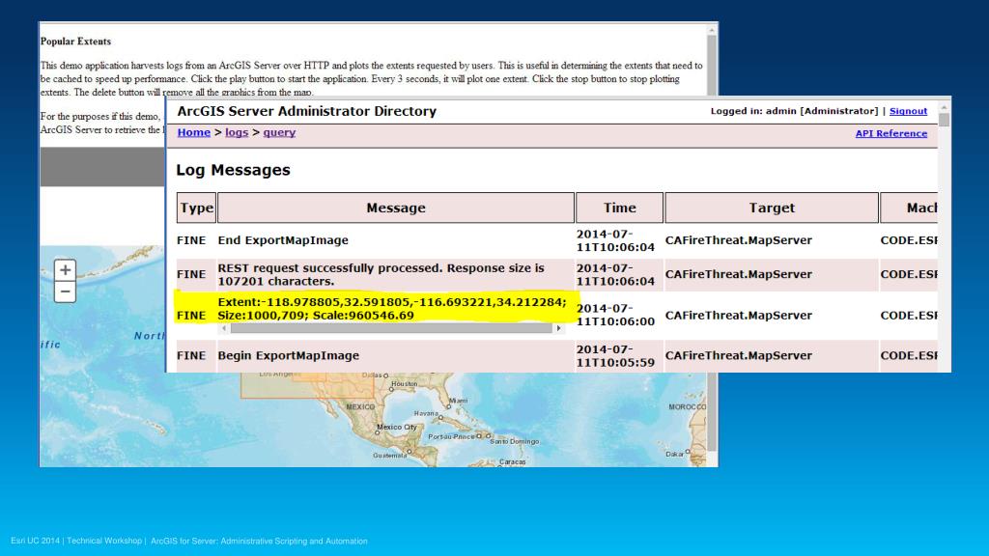Open the logs breadcrumb link
Viewport: 989px width, 556px height.
pyautogui.click(x=237, y=132)
